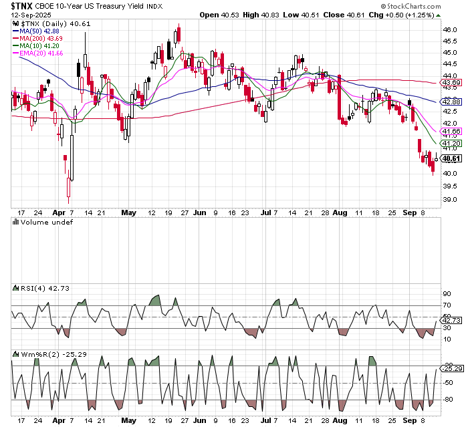Screen dimensions: 468x427
Task: Click the Low 40.51 value
Action: (301, 15)
